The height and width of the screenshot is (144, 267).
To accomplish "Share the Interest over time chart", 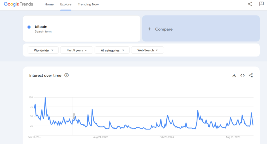I will pos(251,75).
